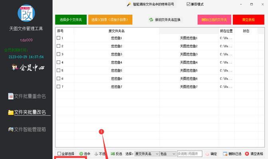This screenshot has height=159, width=268.
Task: Click the folder icon of 文件夹批量改名
Action: click(x=11, y=112)
